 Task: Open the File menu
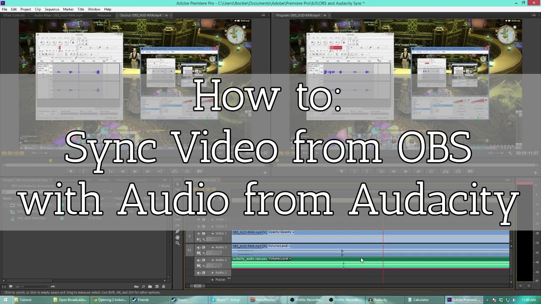(x=4, y=9)
